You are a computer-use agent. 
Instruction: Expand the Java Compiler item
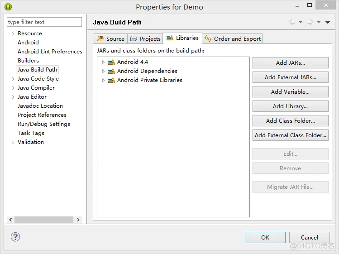[x=13, y=88]
